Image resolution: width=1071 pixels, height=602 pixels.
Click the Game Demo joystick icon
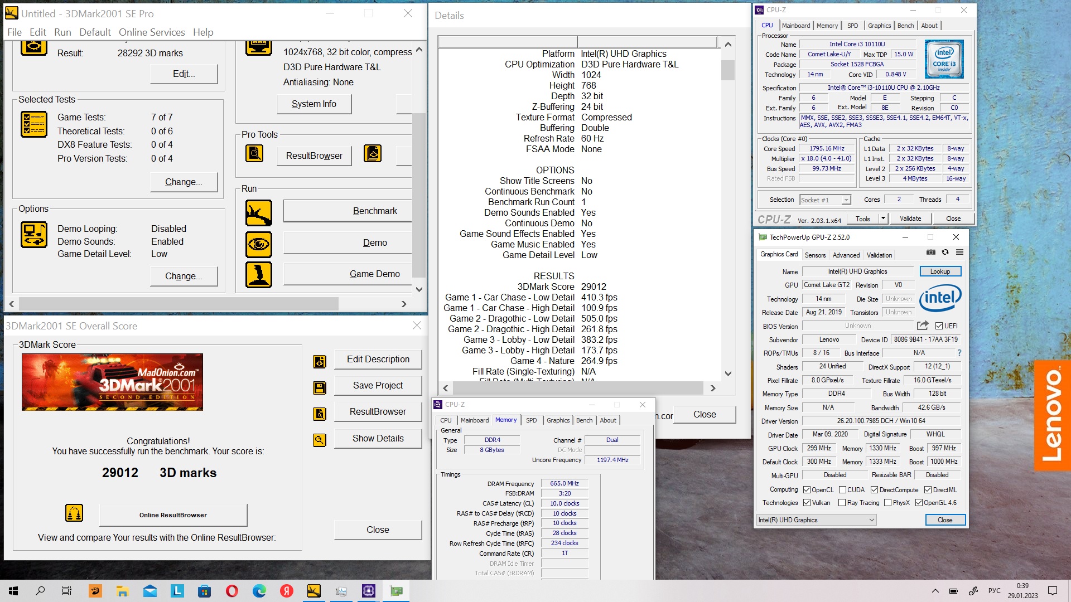point(259,275)
